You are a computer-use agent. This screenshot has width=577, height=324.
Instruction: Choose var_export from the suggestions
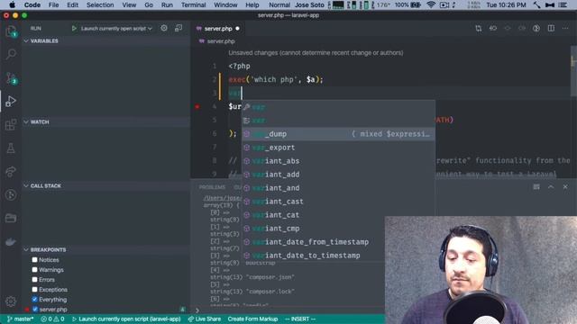tap(338, 148)
